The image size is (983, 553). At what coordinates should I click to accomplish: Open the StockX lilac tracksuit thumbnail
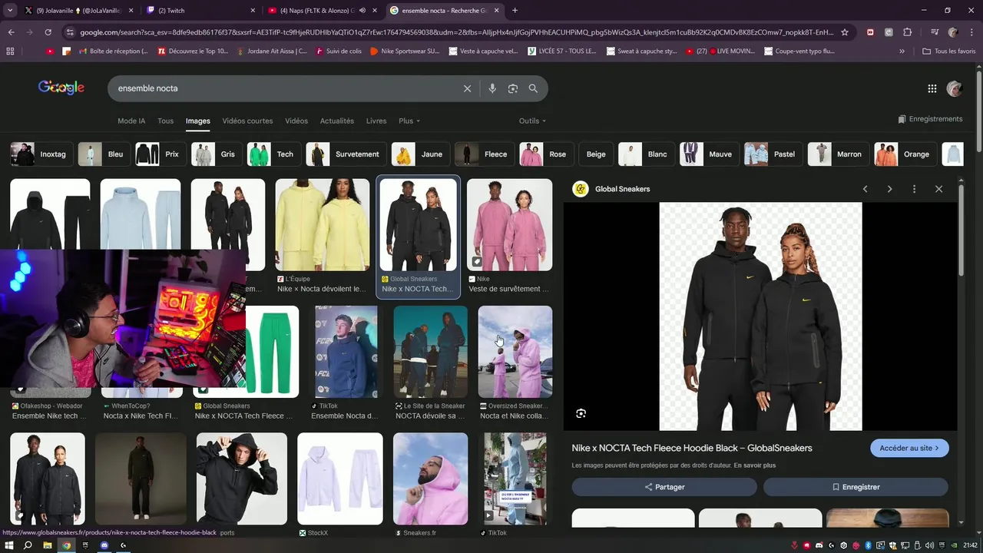pyautogui.click(x=340, y=478)
